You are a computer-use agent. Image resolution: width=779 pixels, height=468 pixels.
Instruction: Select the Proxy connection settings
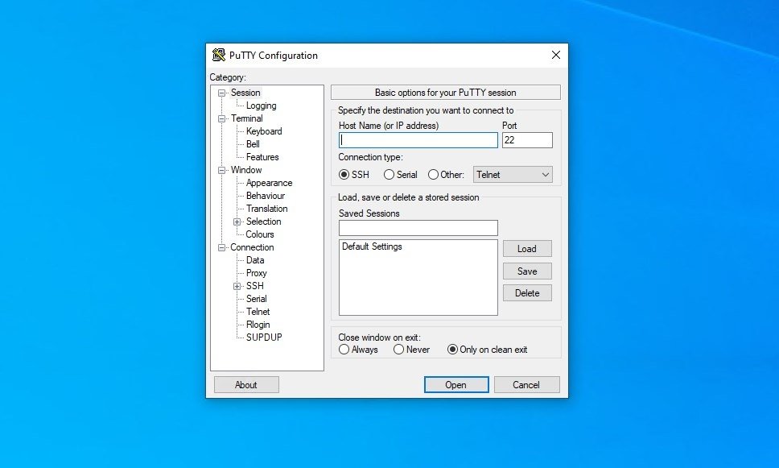(x=257, y=273)
